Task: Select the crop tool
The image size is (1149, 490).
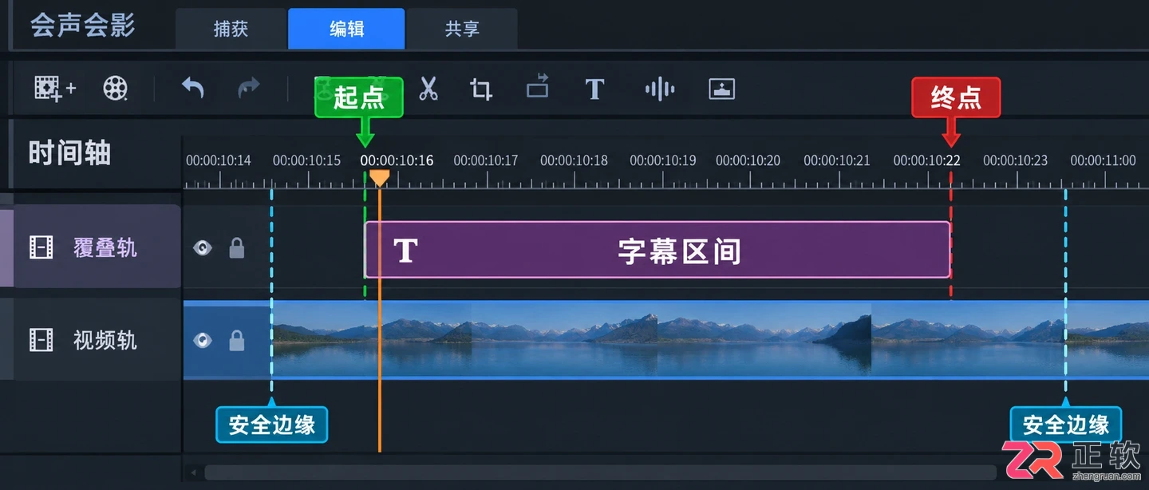Action: (481, 89)
